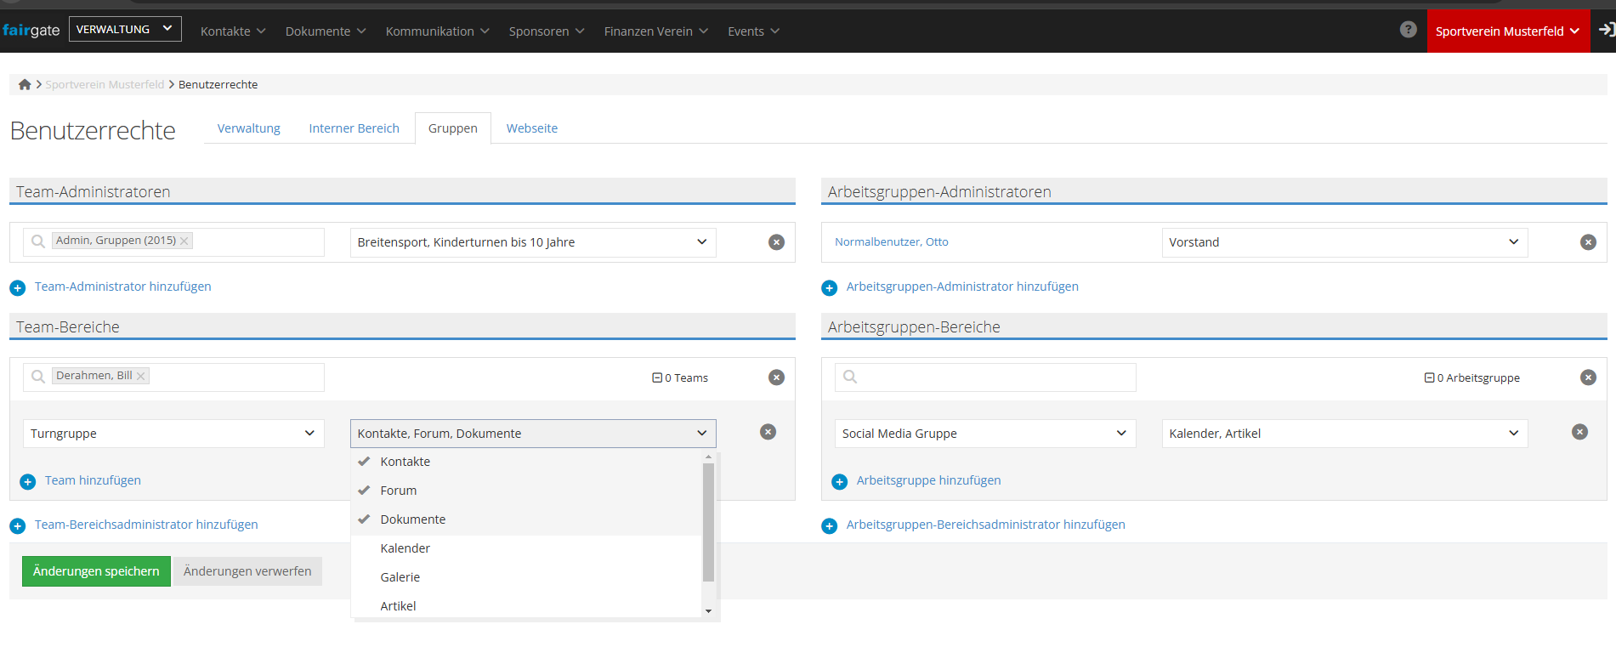Screen dimensions: 1616x664
Task: Remove the Admin, Gruppen team administrator row
Action: 776,242
